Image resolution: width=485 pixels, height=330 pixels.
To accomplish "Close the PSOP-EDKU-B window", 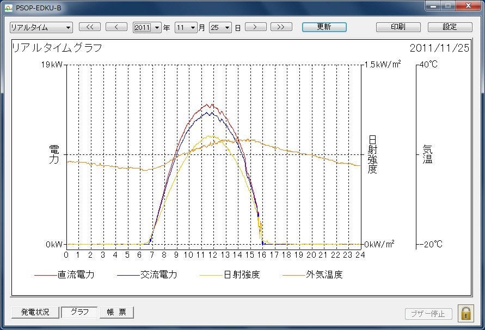I will [x=467, y=6].
